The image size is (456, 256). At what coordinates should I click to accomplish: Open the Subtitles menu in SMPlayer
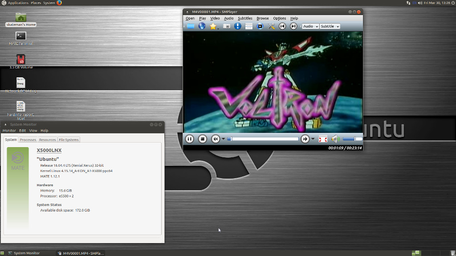pos(245,18)
